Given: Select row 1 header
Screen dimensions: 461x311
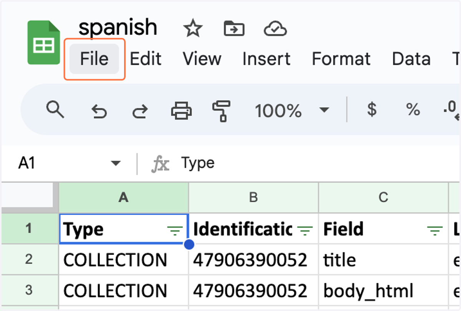Looking at the screenshot, I should click(x=29, y=229).
